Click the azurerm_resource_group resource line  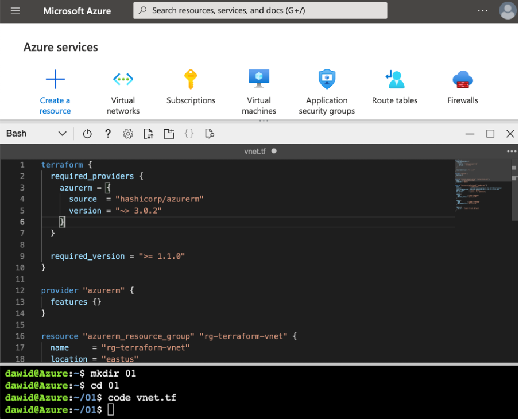tap(169, 336)
